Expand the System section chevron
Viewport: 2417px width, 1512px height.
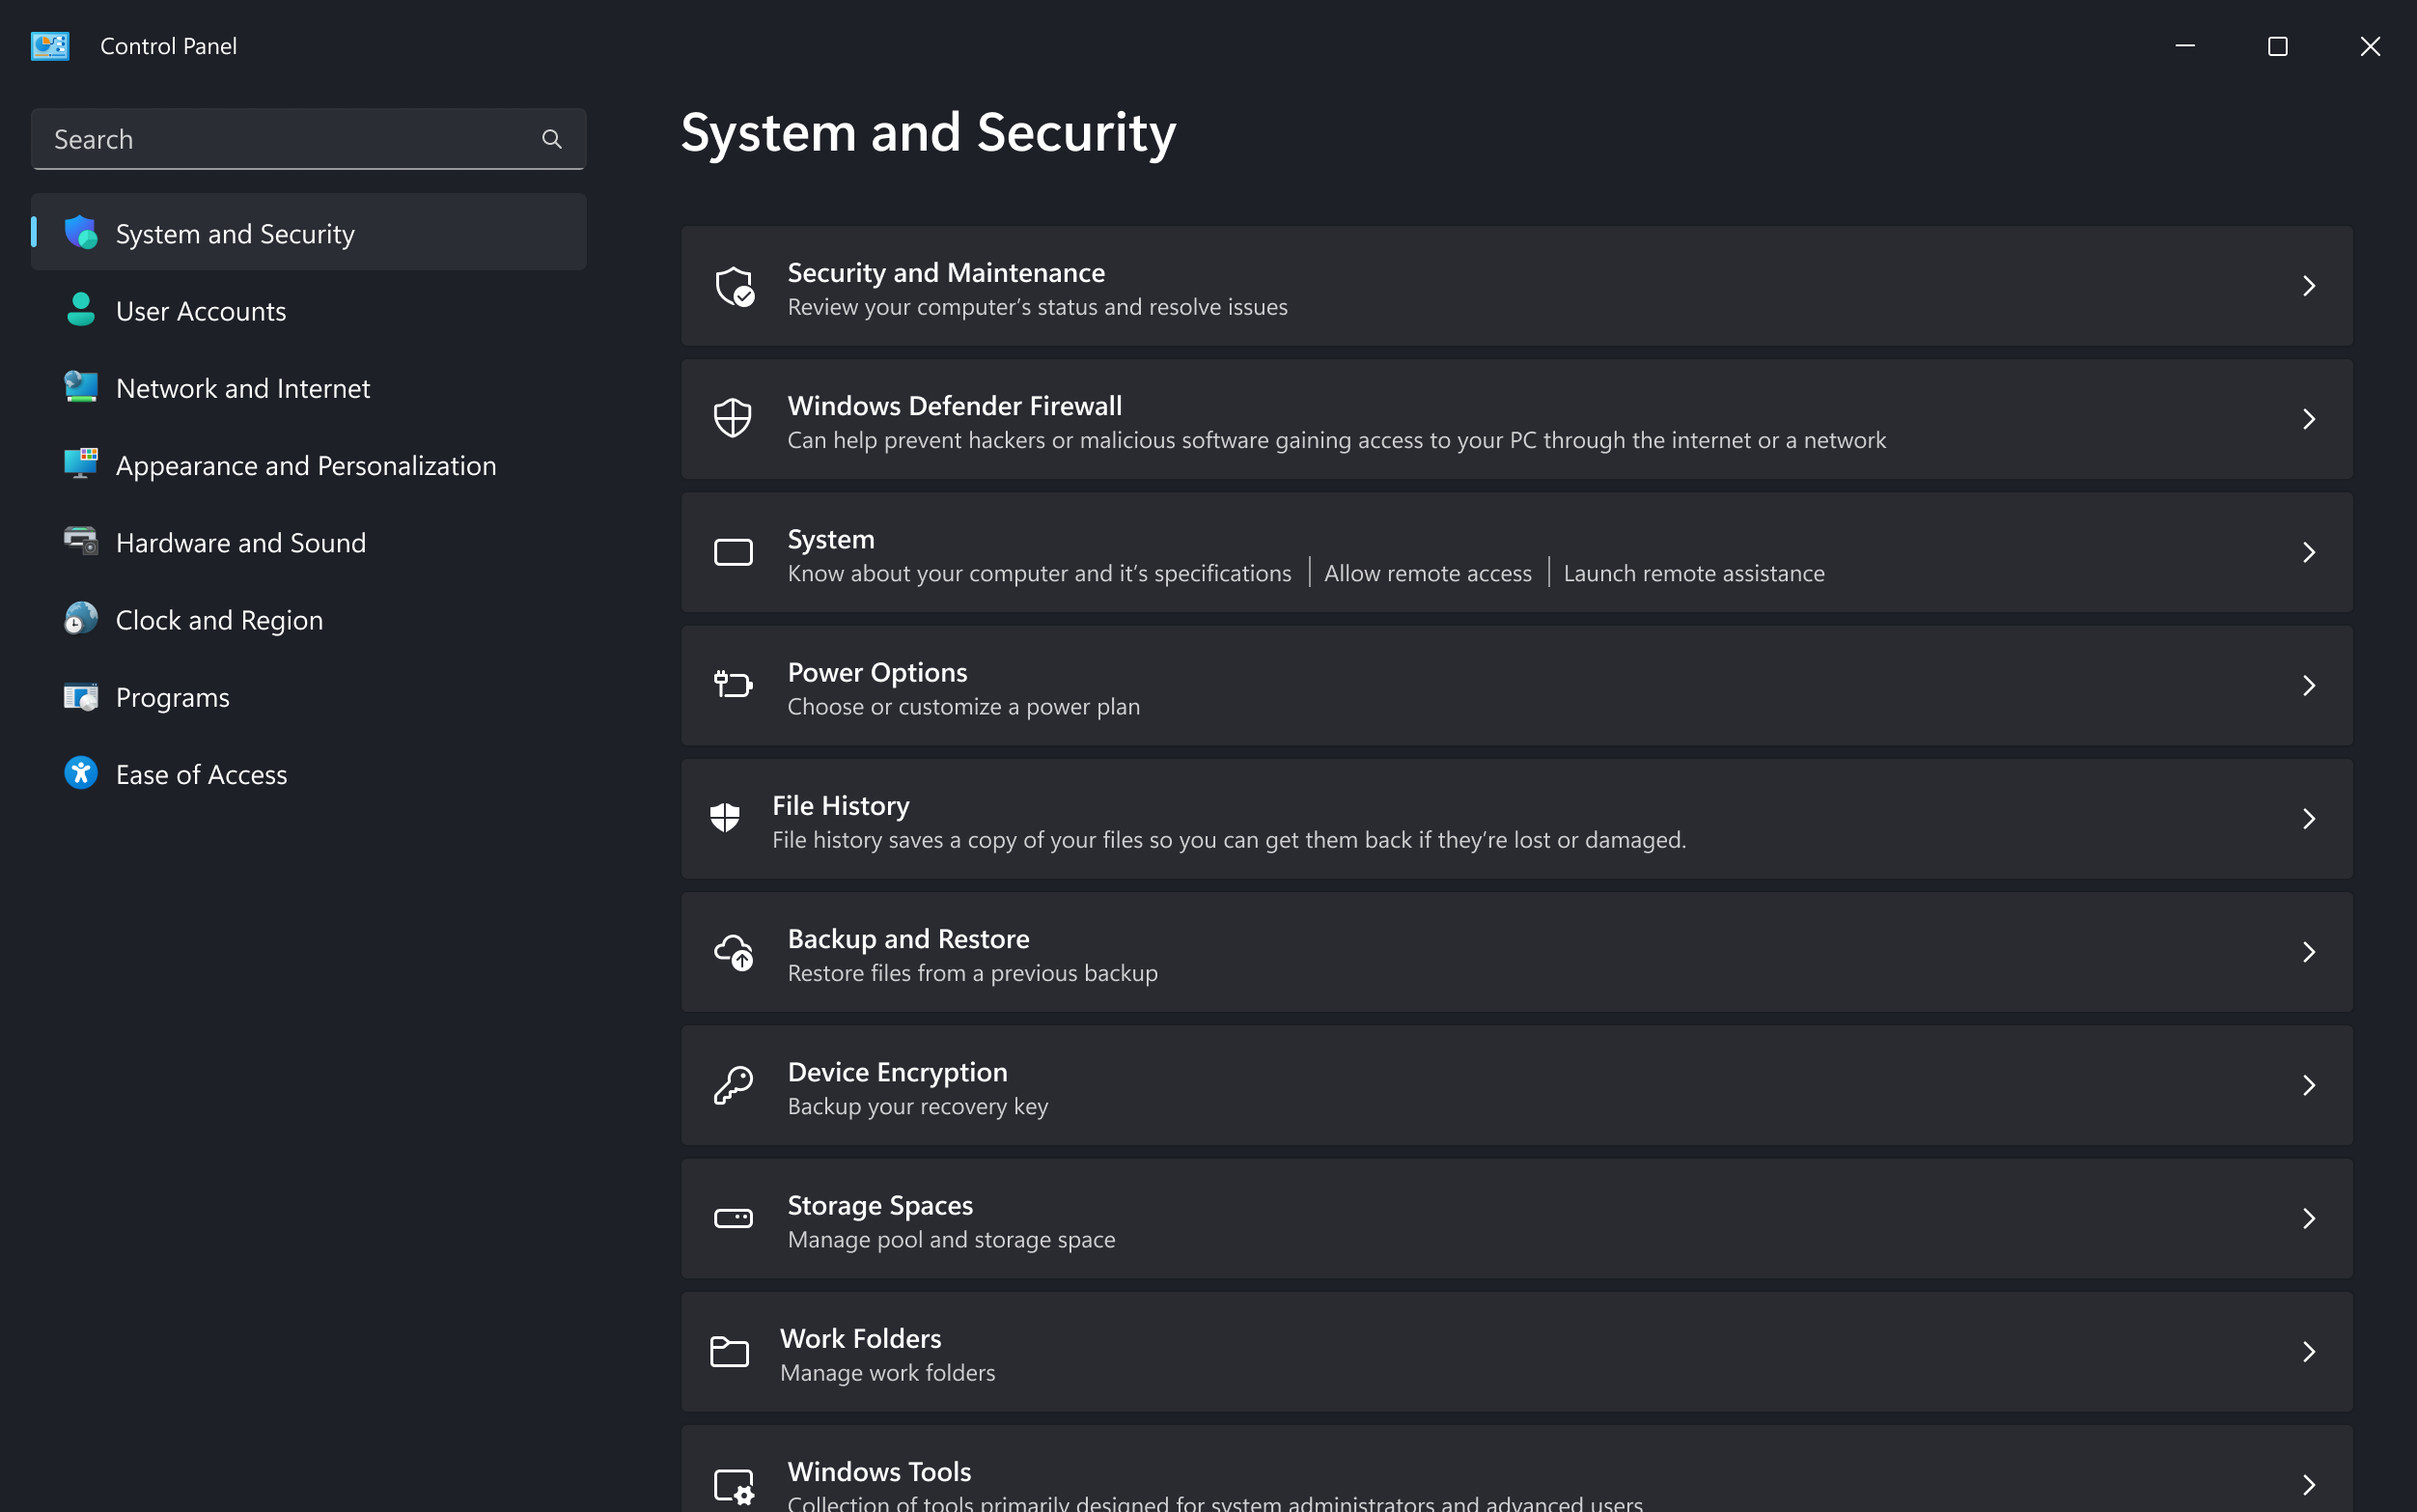(x=2309, y=552)
